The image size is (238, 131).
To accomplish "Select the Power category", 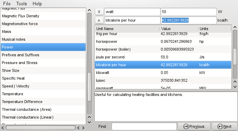I will pos(43,47).
